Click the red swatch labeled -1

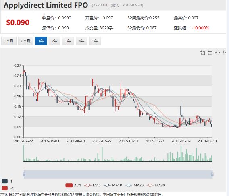[x=5, y=188]
